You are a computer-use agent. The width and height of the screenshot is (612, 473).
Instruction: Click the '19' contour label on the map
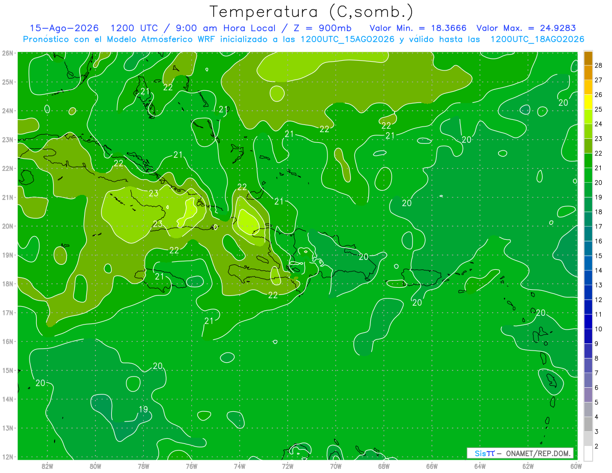tap(143, 409)
